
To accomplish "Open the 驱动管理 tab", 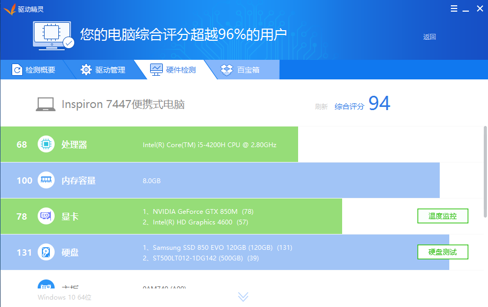I will coord(103,70).
